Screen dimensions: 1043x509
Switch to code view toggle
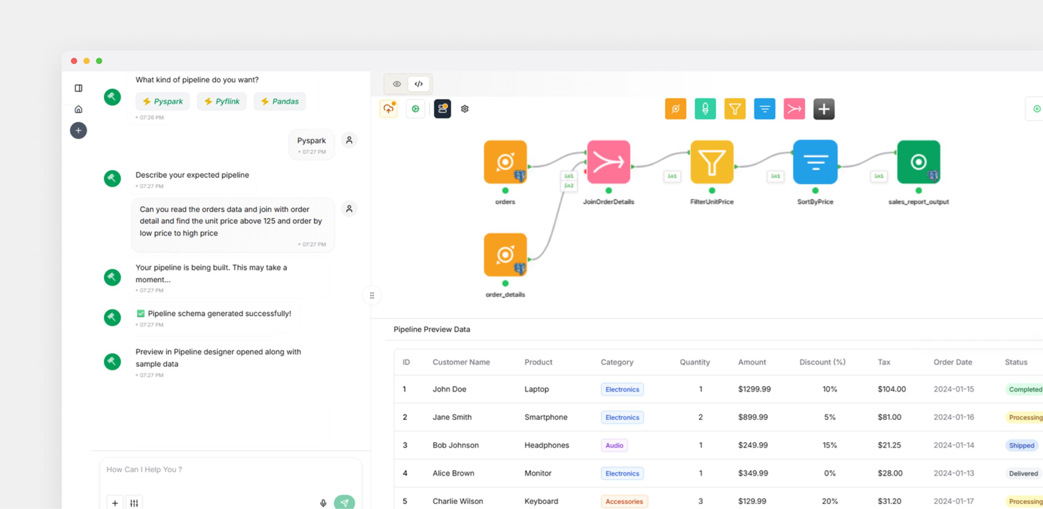tap(419, 84)
